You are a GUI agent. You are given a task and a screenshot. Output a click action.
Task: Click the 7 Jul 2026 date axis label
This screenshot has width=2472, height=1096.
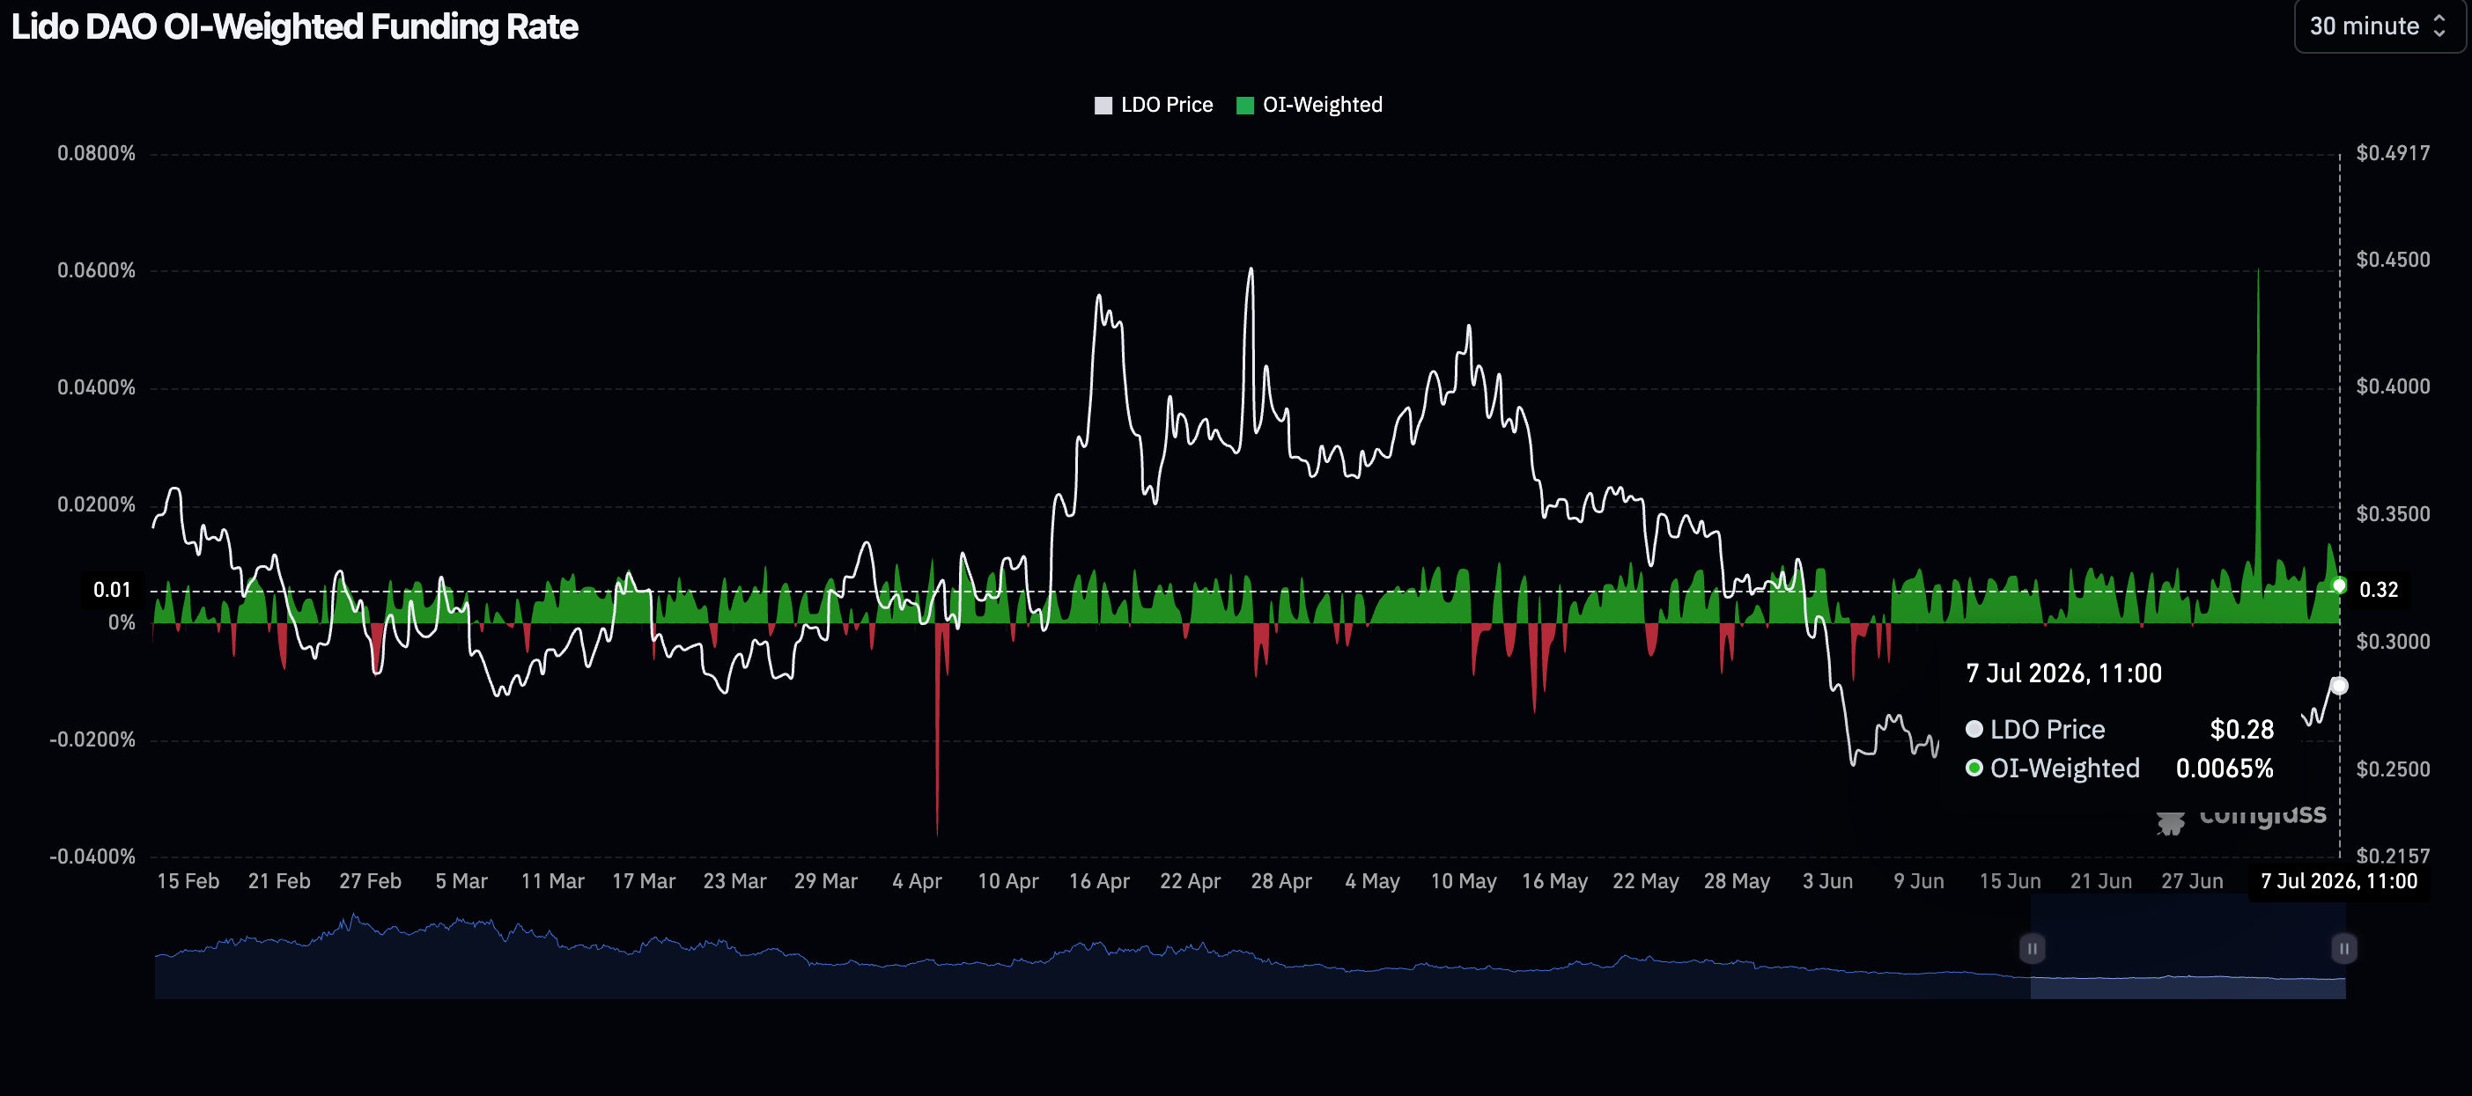[2339, 881]
